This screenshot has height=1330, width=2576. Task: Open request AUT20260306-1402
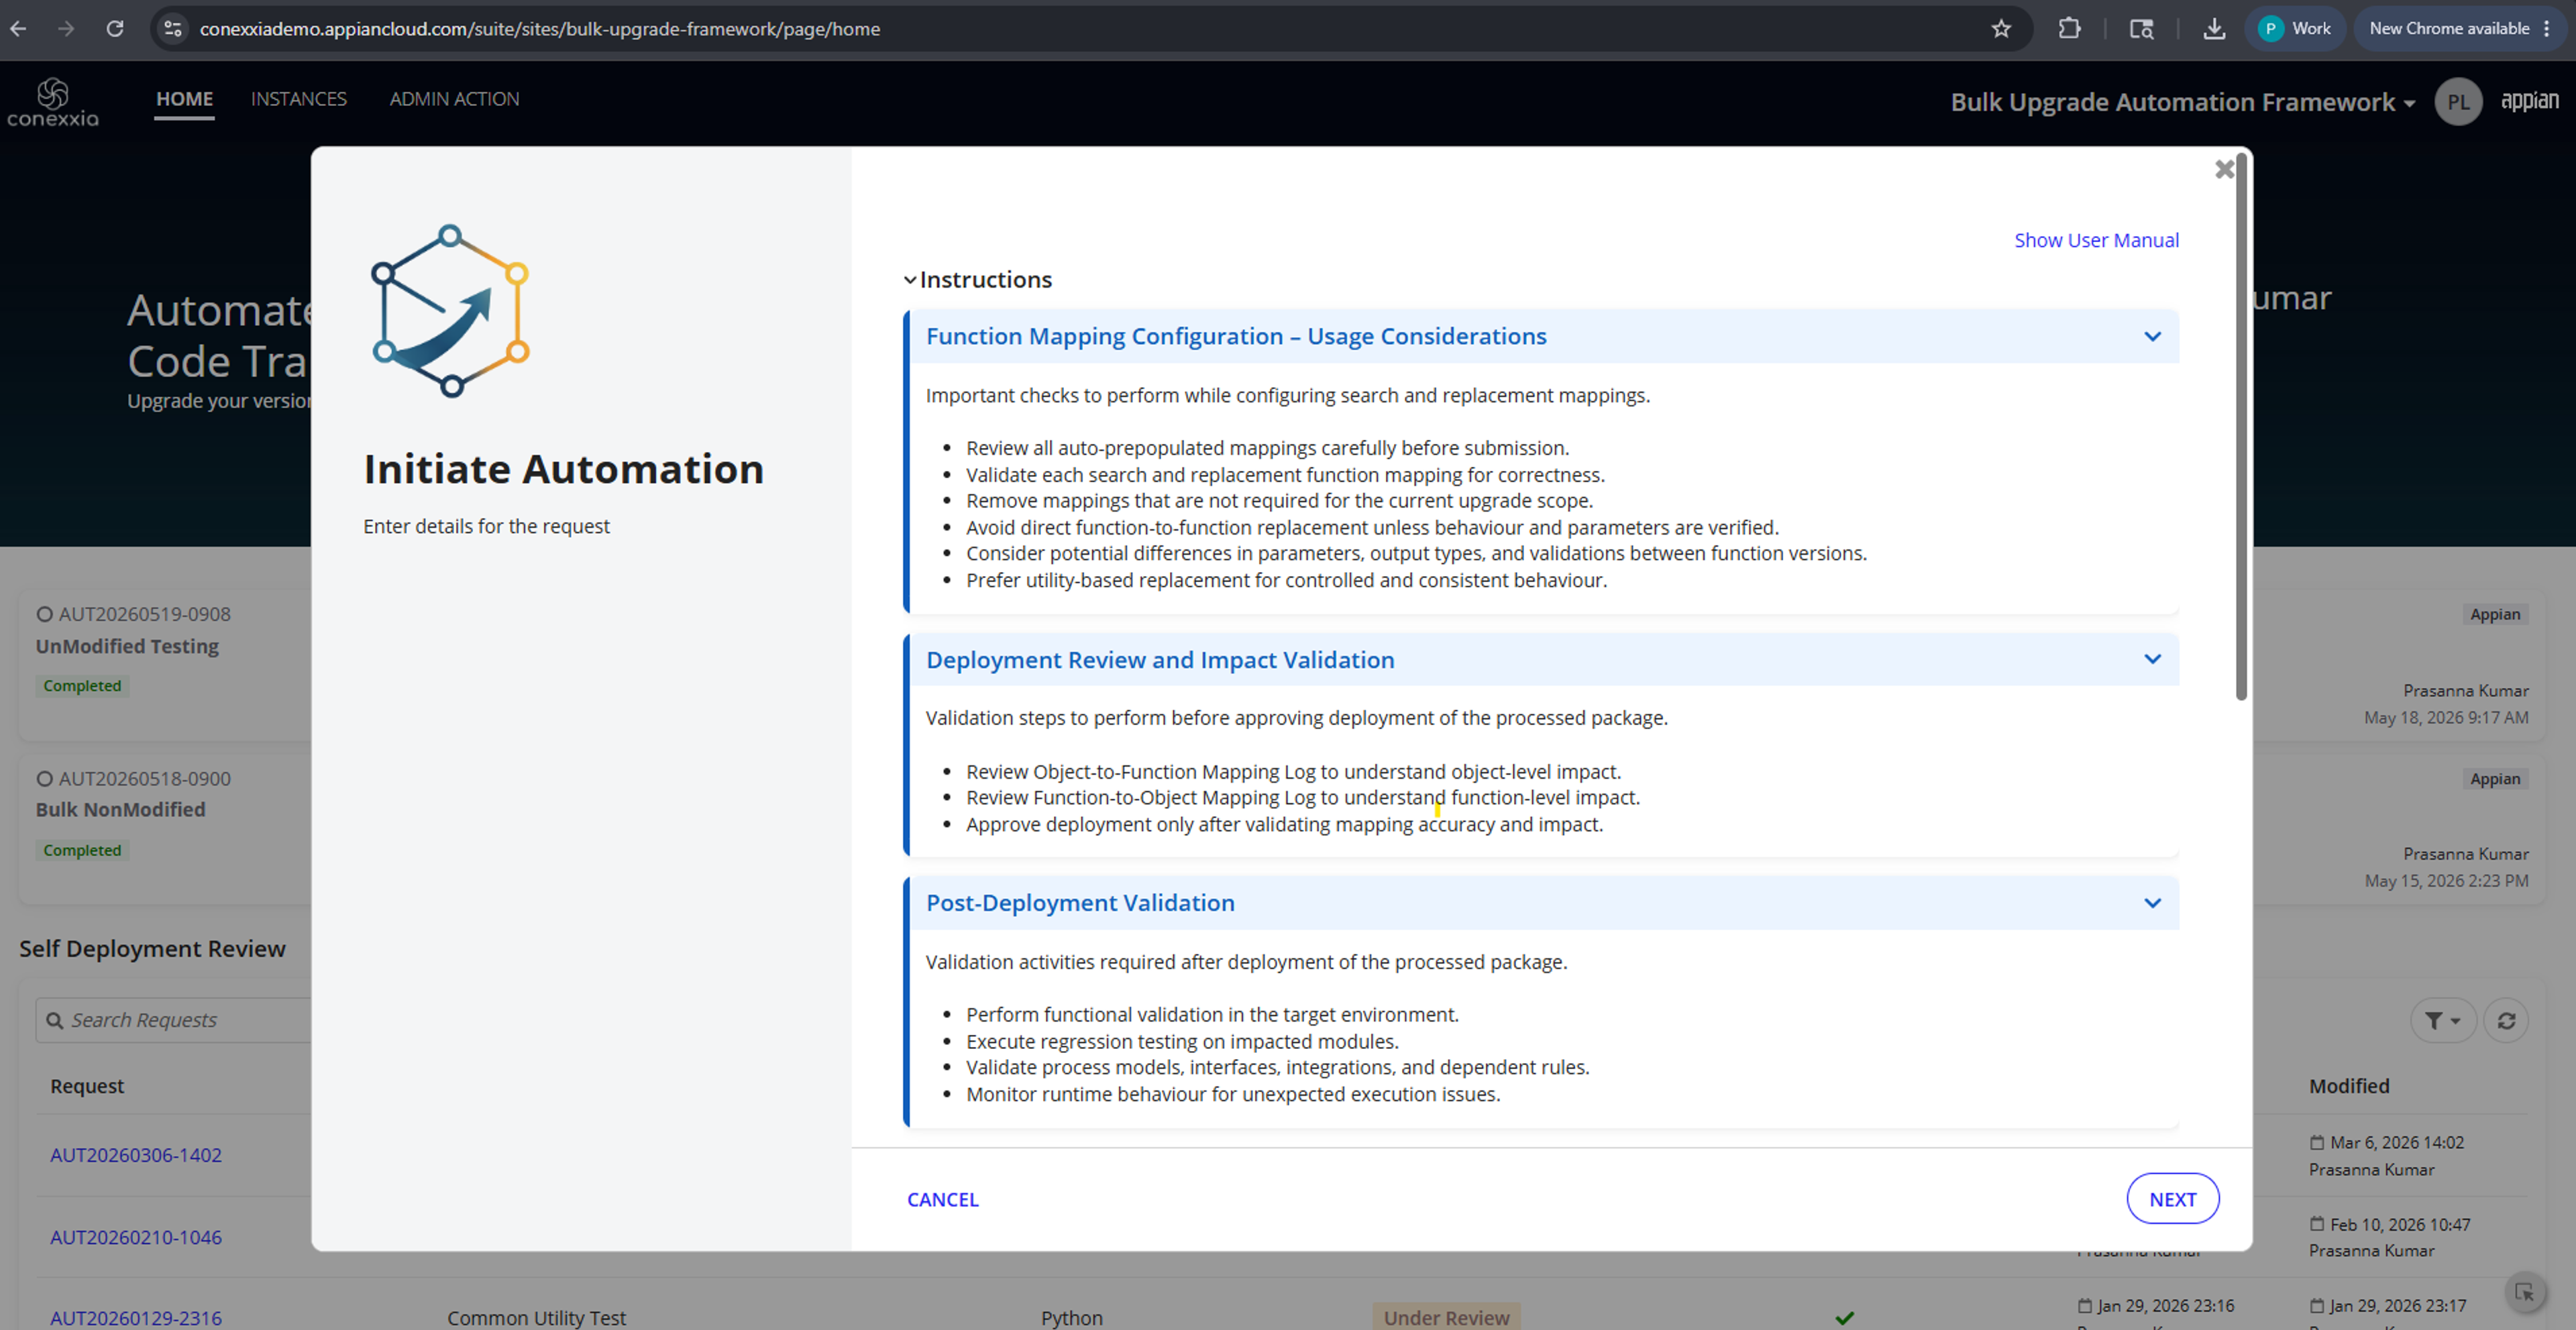click(x=136, y=1155)
